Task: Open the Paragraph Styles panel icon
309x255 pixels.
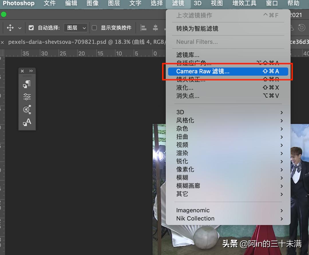Action: (27, 83)
